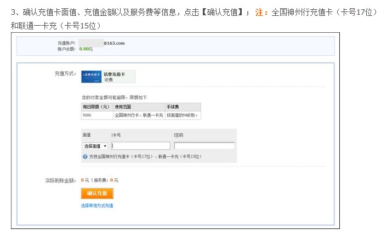Open the 选择面值 dropdown
Screen dimensions: 381x235
pos(95,146)
